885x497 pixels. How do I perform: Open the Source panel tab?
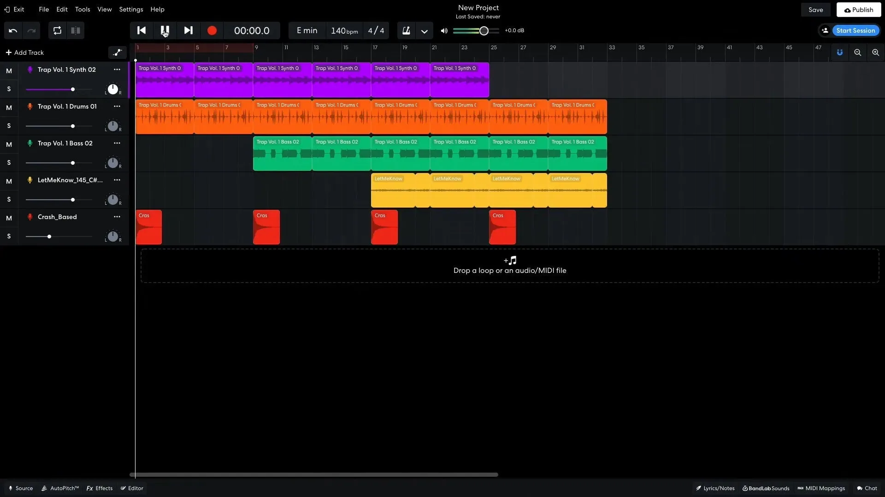(x=21, y=488)
